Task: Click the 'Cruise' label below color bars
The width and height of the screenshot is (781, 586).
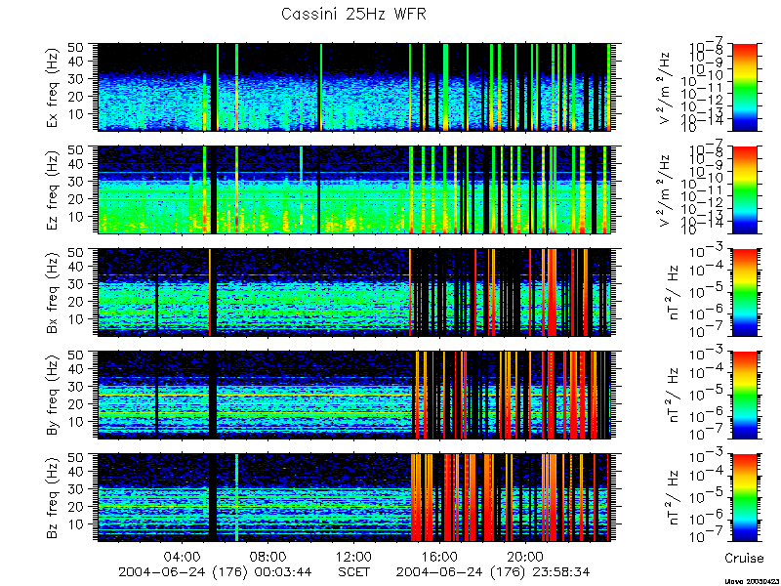Action: coord(744,558)
